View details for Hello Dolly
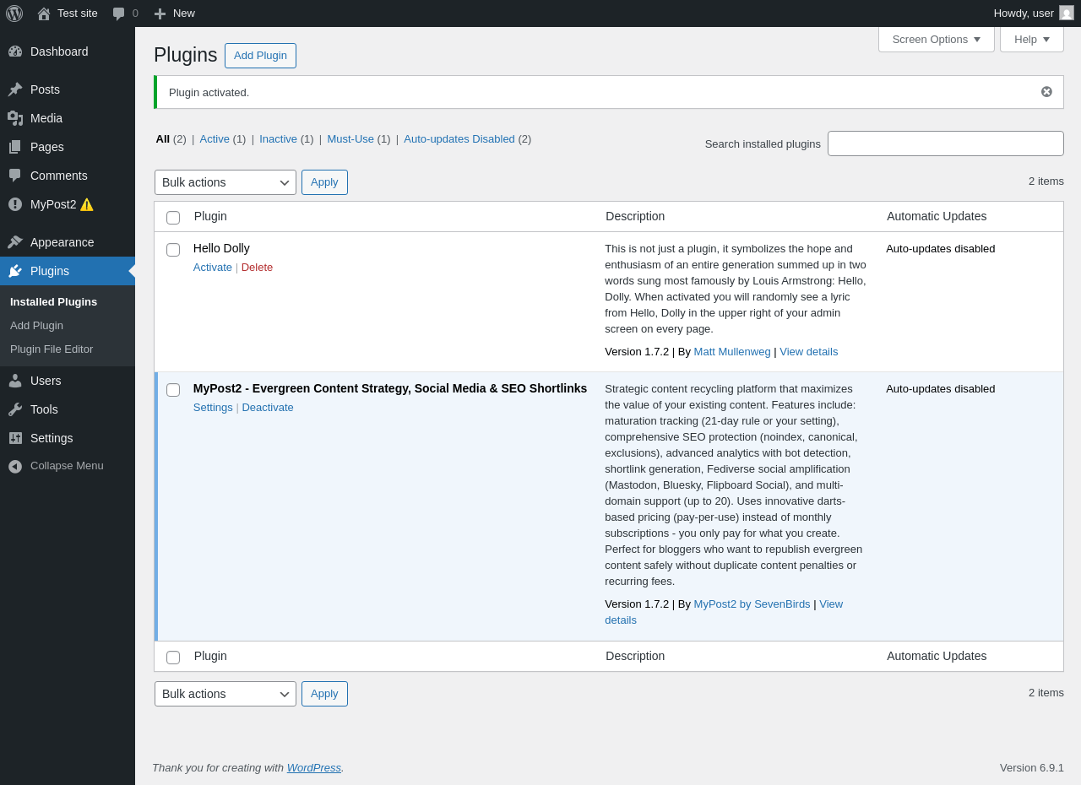This screenshot has width=1081, height=785. pyautogui.click(x=809, y=351)
